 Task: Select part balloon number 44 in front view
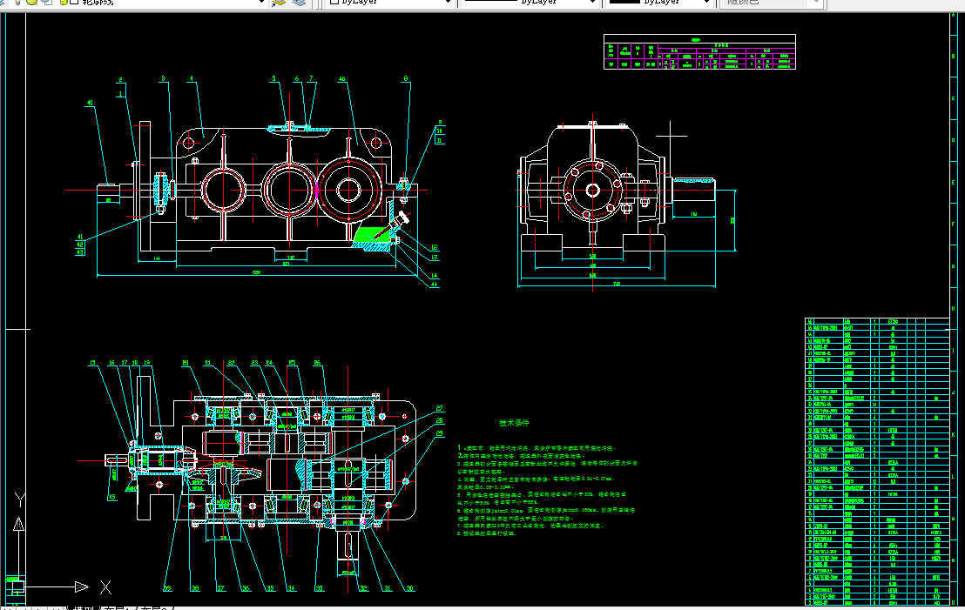[x=435, y=284]
